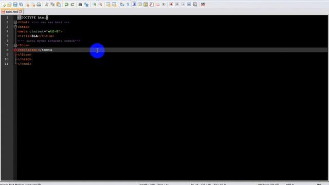Click line number 11 in the margin
Viewport: 329px width, 185px height.
coord(7,64)
